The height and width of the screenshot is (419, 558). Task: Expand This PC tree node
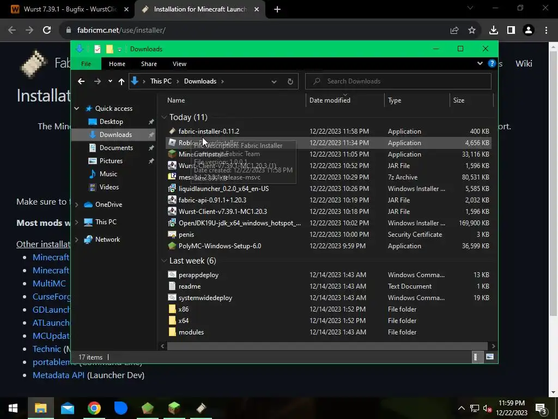coord(76,222)
